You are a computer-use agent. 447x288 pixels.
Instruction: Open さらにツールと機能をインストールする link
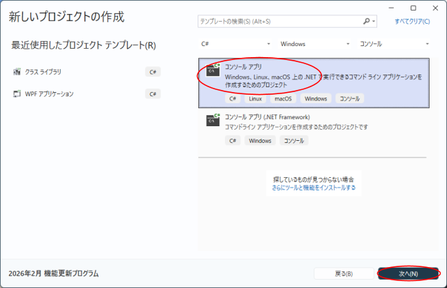314,188
